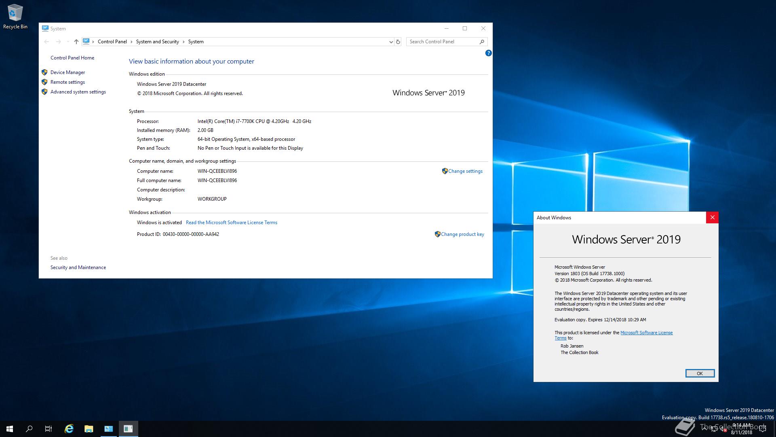776x437 pixels.
Task: Click Windows Server 2019 Datacenter edition text
Action: click(x=171, y=84)
